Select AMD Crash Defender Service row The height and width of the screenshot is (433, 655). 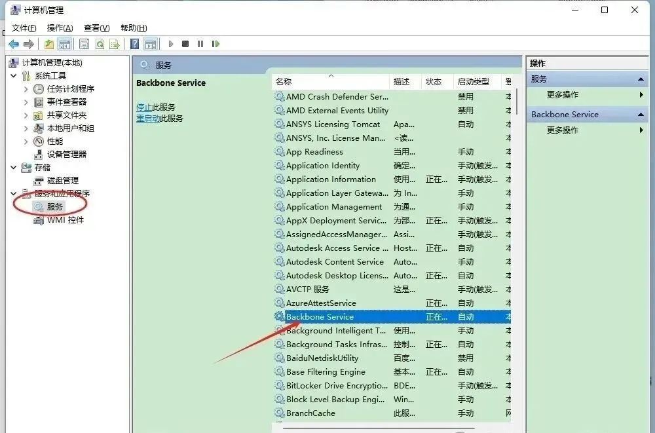392,96
